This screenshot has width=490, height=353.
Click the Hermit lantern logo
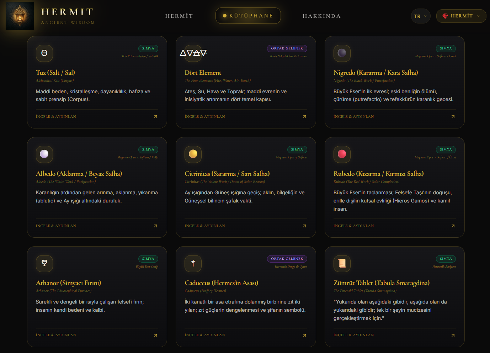(20, 16)
